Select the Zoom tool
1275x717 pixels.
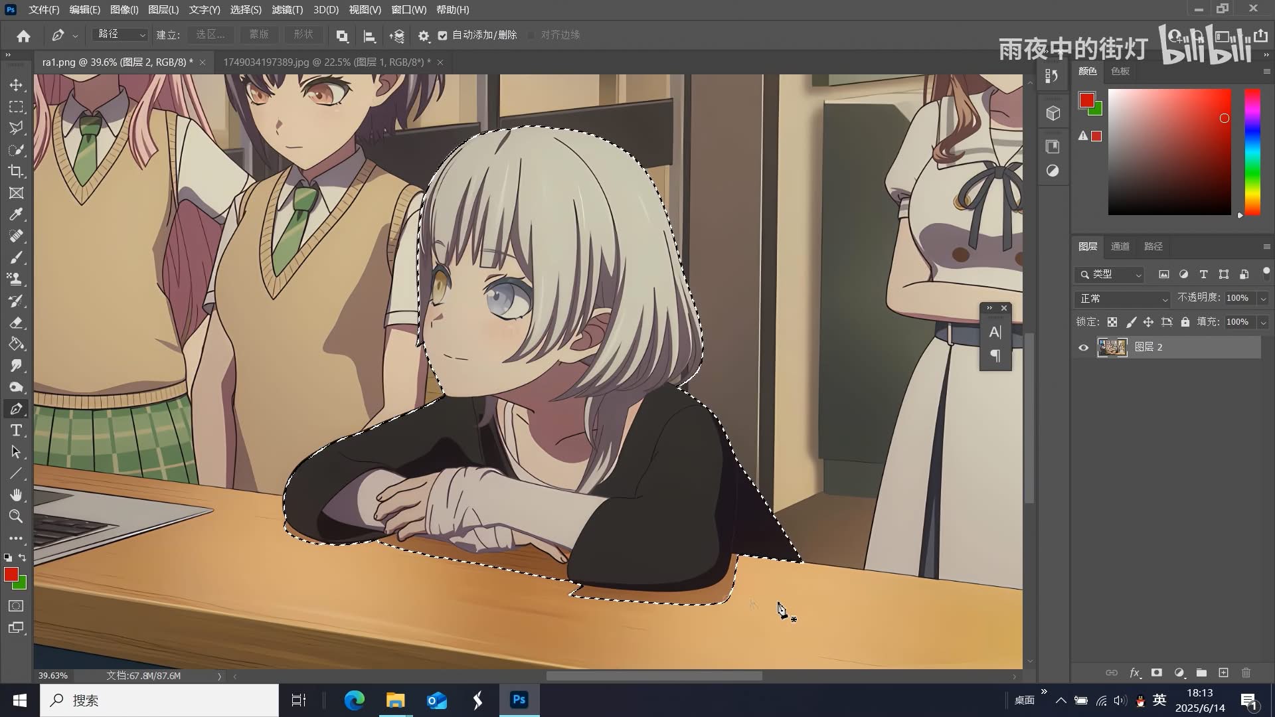(16, 517)
